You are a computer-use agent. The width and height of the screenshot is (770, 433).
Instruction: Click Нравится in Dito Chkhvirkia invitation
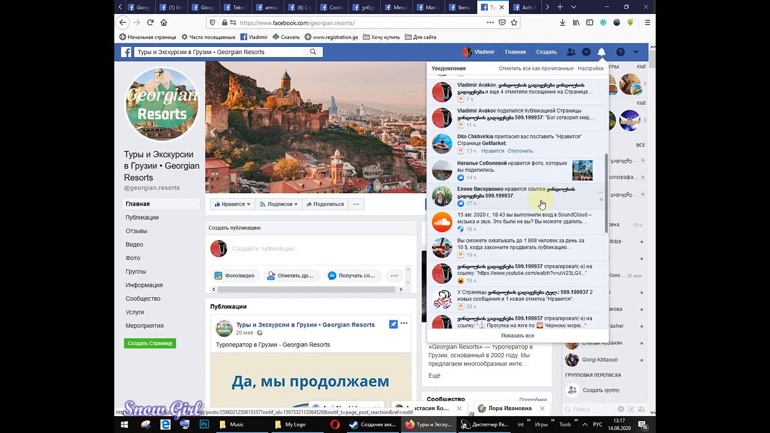tap(493, 151)
